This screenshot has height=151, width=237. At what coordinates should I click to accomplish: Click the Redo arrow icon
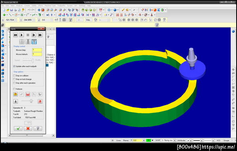33,10
